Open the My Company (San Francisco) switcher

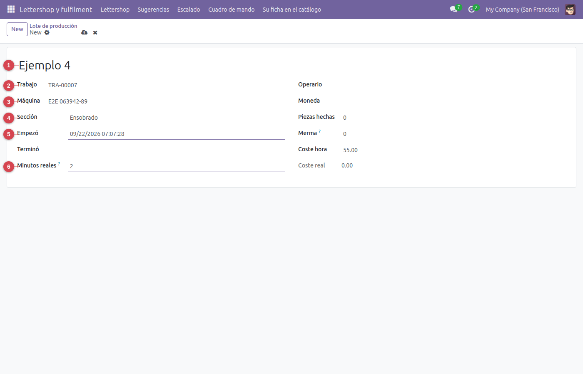point(522,9)
